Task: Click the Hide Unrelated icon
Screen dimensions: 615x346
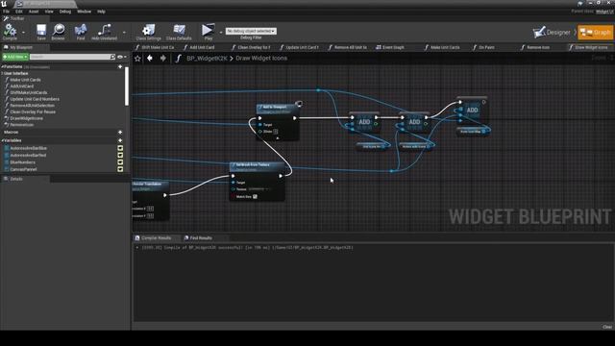Action: [x=105, y=30]
